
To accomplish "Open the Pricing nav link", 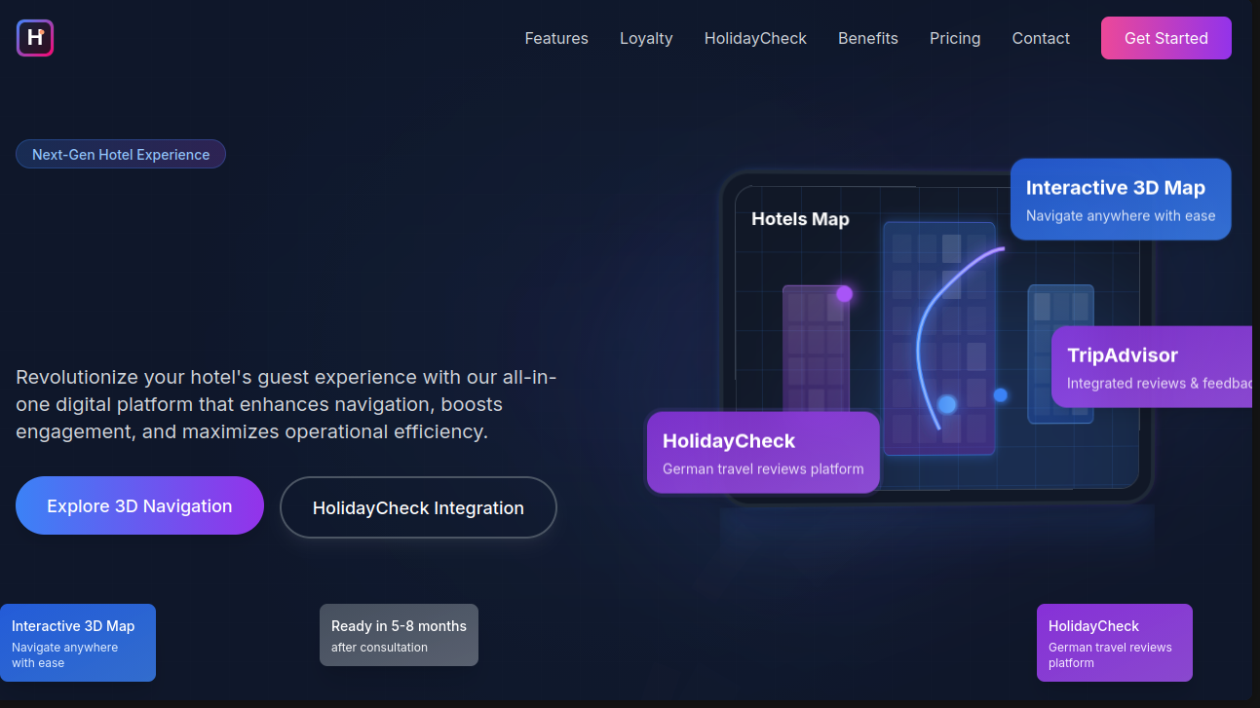I will (x=955, y=38).
